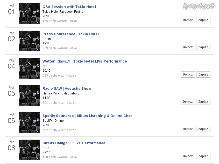Click Zapisz for the Radio SAW event
The image size is (219, 164).
click(203, 102)
